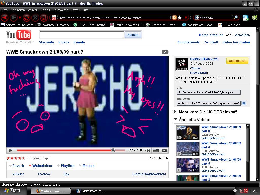
Task: Mute the video with the speaker icon
Action: click(x=148, y=150)
